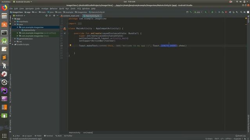Open the Refactor menu
The width and height of the screenshot is (250, 140).
(54, 9)
